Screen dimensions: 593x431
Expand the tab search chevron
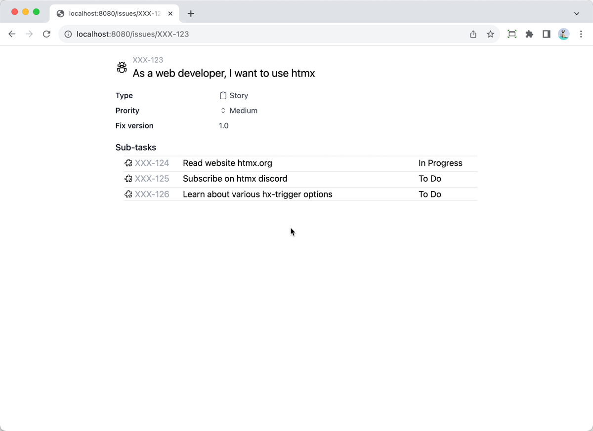pos(576,13)
